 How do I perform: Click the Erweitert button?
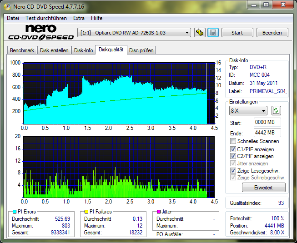(263, 188)
